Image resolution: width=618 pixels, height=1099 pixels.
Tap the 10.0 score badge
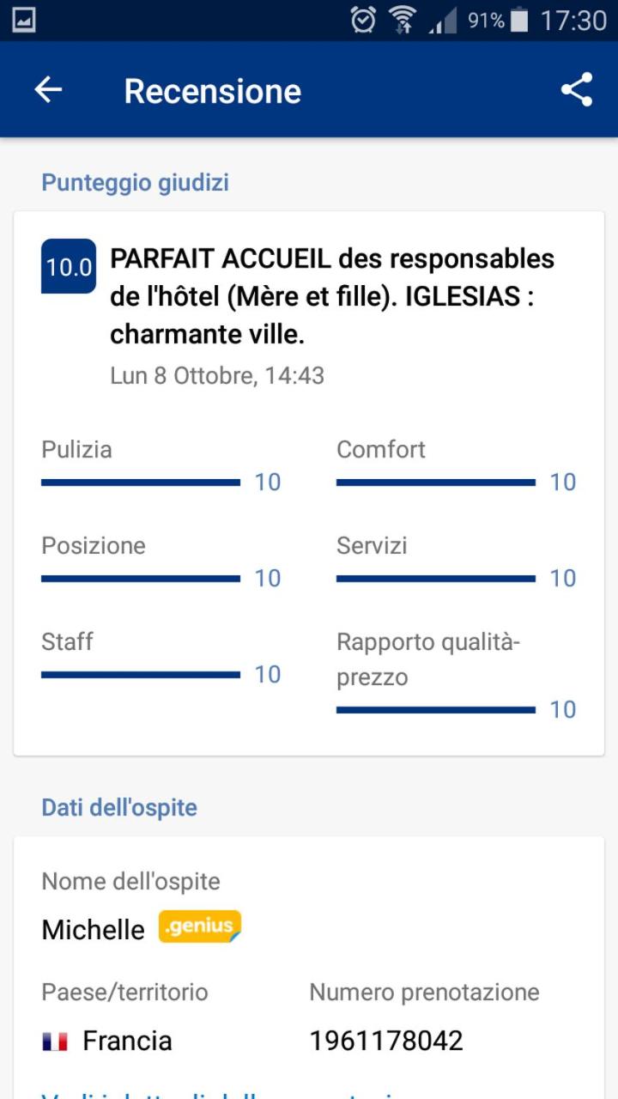[69, 266]
